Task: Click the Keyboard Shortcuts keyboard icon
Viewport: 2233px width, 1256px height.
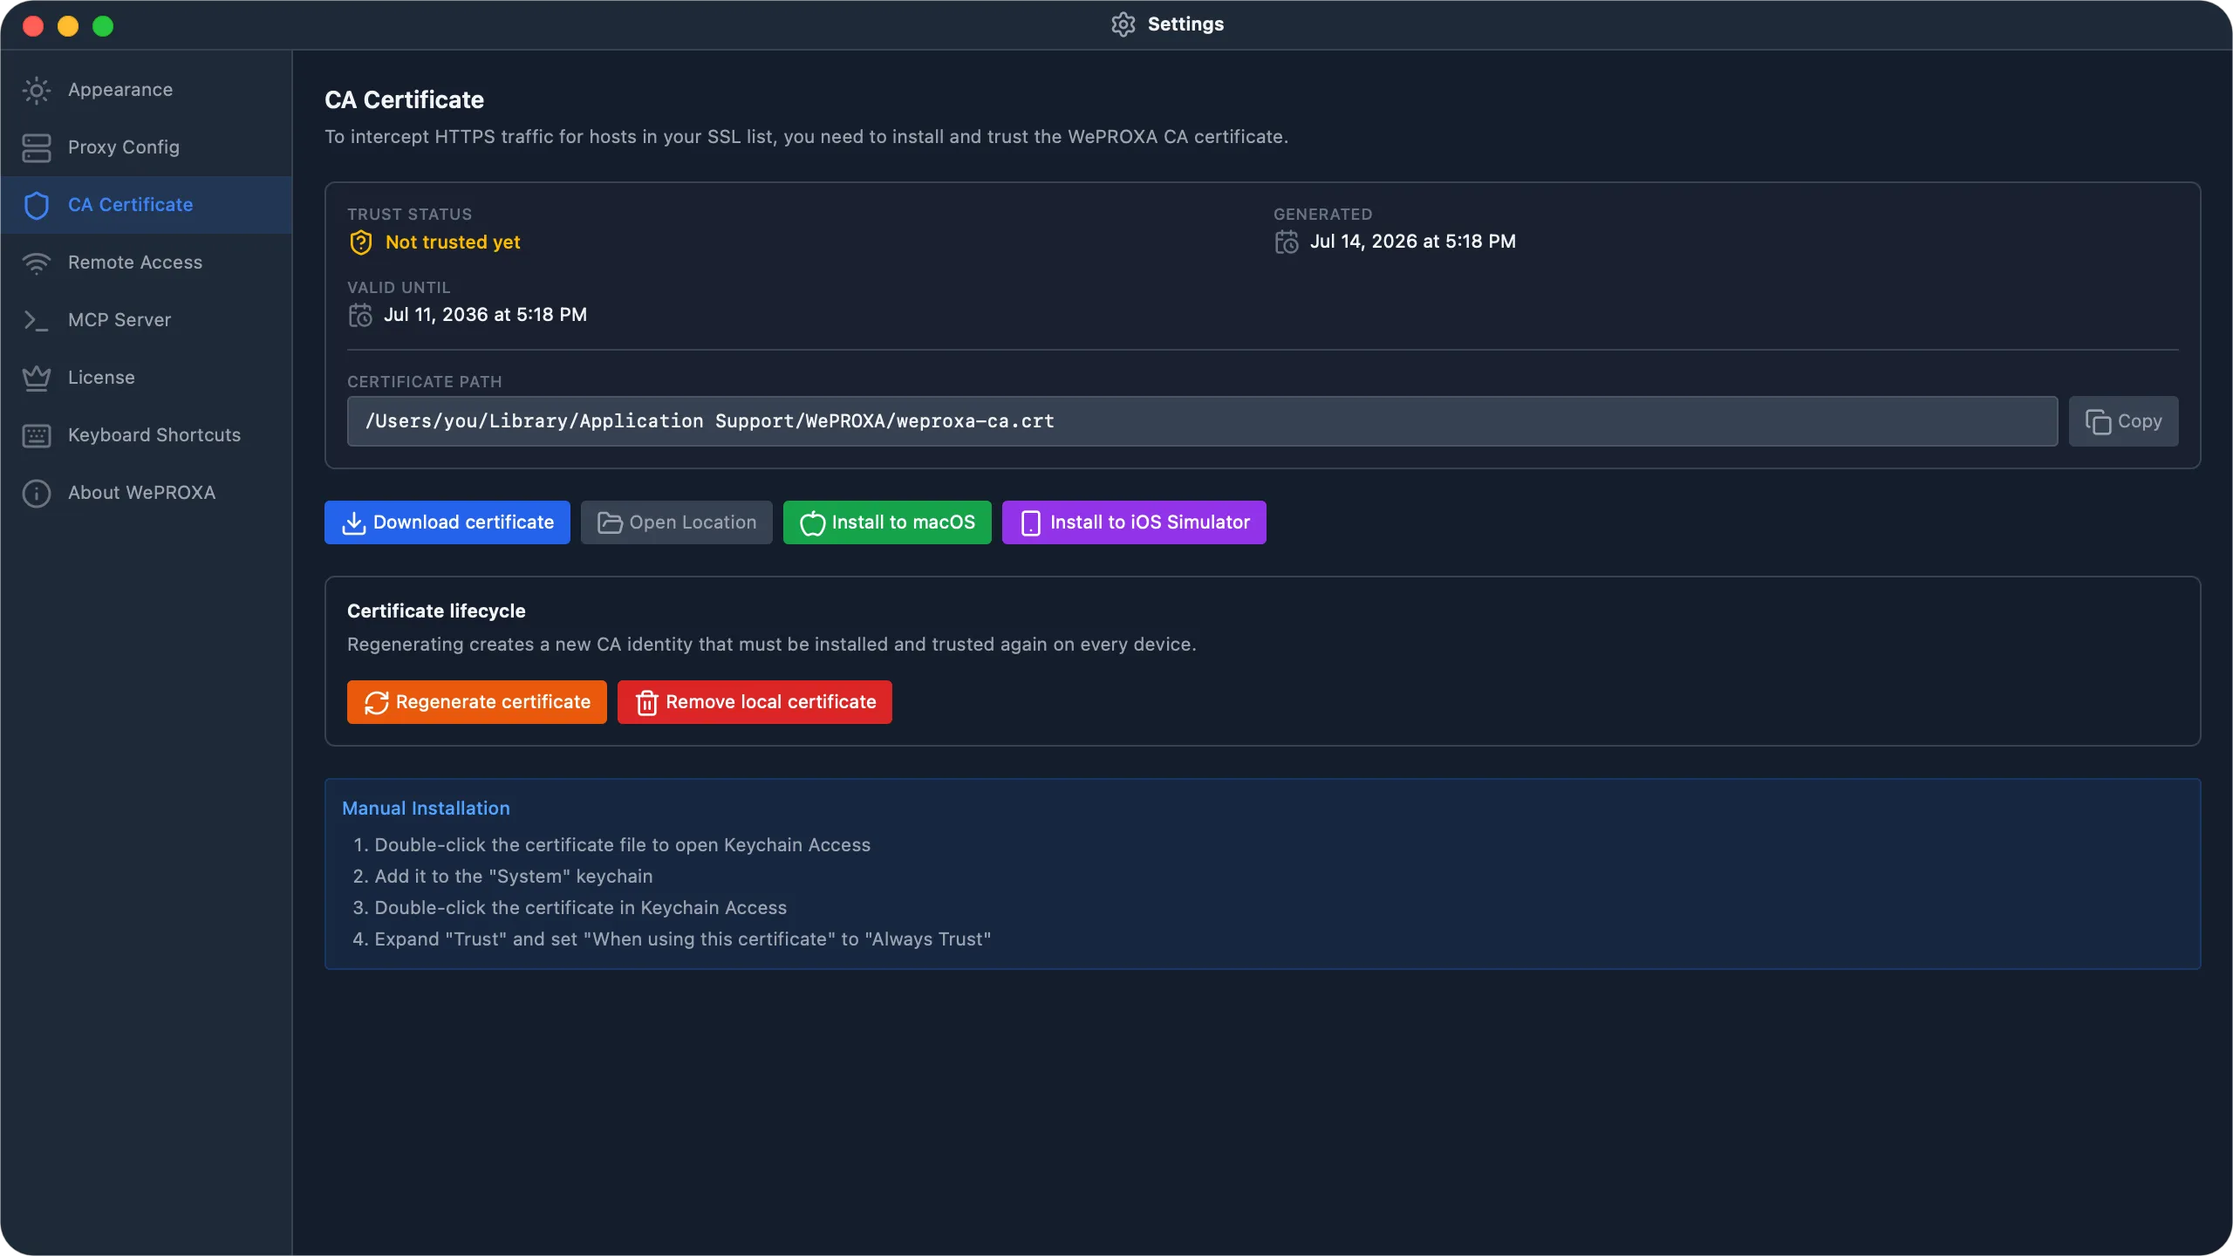Action: pos(37,435)
